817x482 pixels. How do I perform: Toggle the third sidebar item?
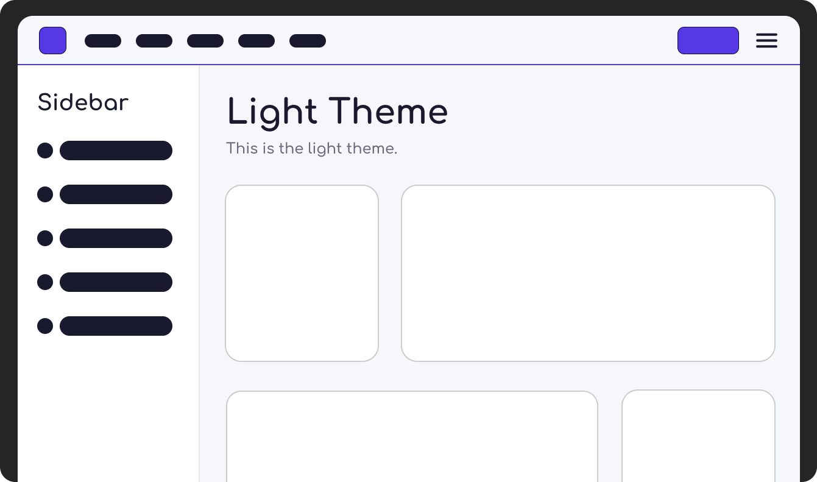[116, 238]
